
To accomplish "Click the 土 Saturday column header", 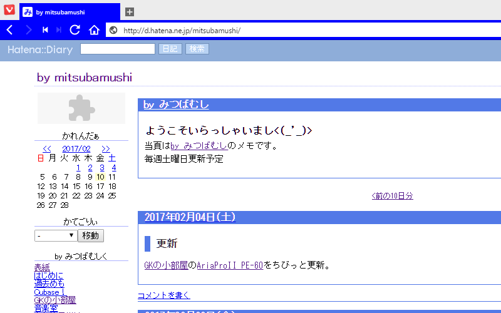I will coord(112,158).
